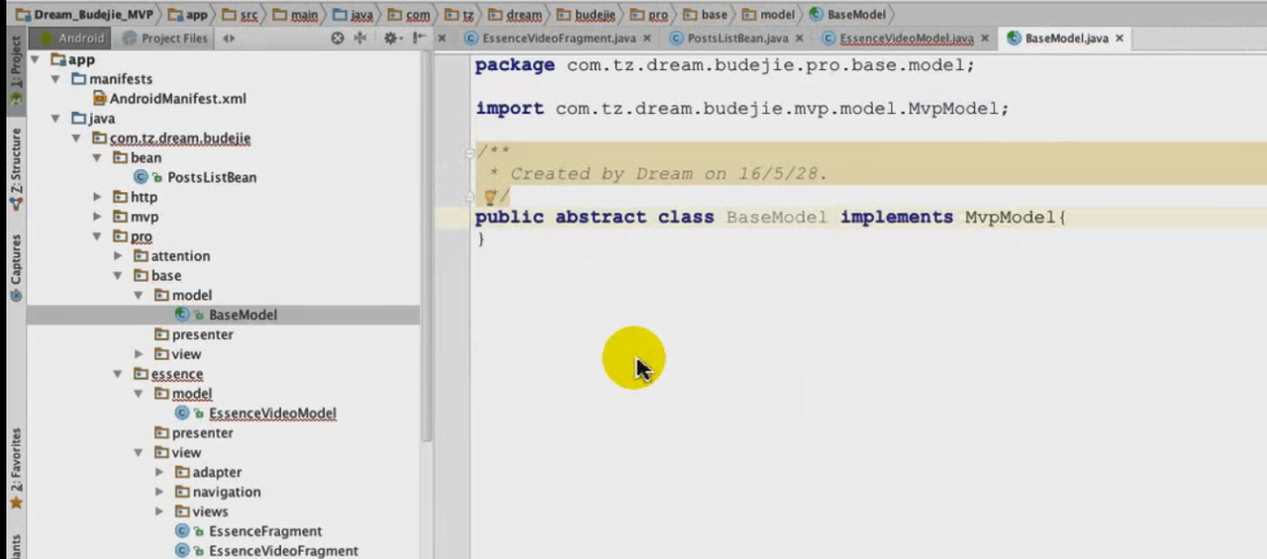Open the Structure tool window
This screenshot has width=1267, height=559.
pyautogui.click(x=16, y=168)
